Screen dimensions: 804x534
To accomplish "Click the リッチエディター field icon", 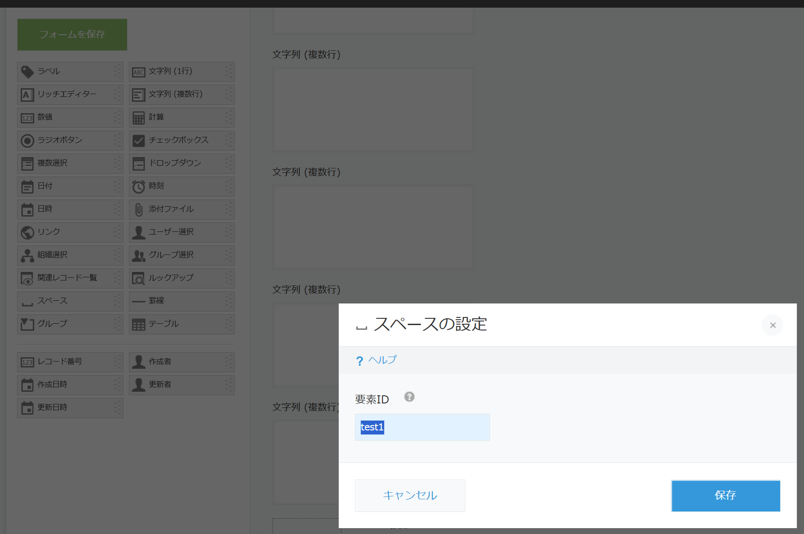I will [27, 95].
